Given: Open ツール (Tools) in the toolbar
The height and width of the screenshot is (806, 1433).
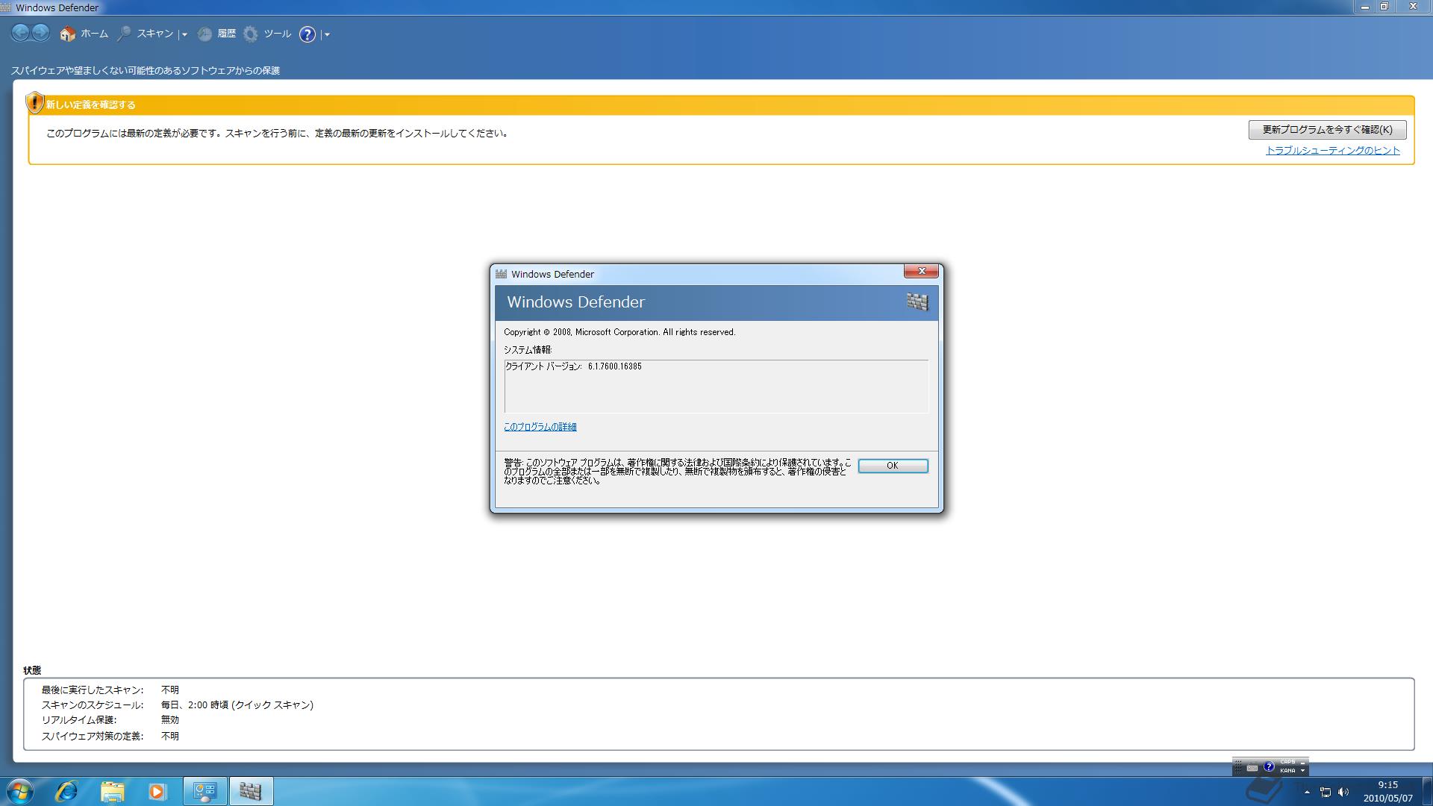Looking at the screenshot, I should point(267,34).
